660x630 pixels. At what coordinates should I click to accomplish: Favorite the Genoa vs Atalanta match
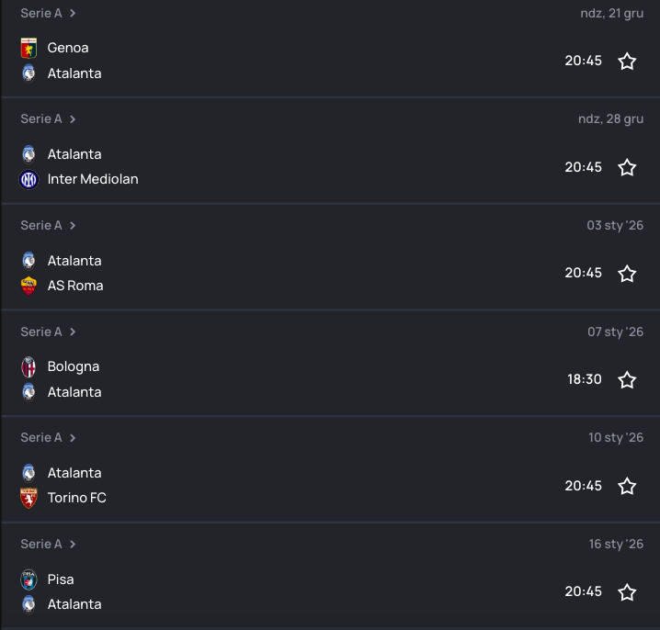(627, 61)
